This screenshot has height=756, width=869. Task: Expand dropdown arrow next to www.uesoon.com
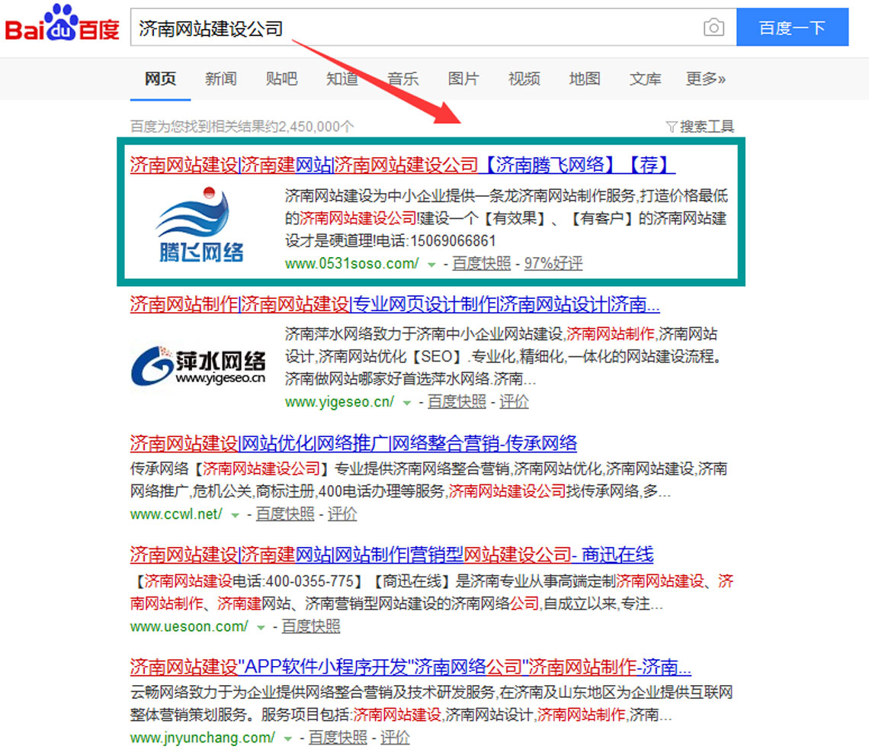coord(261,628)
